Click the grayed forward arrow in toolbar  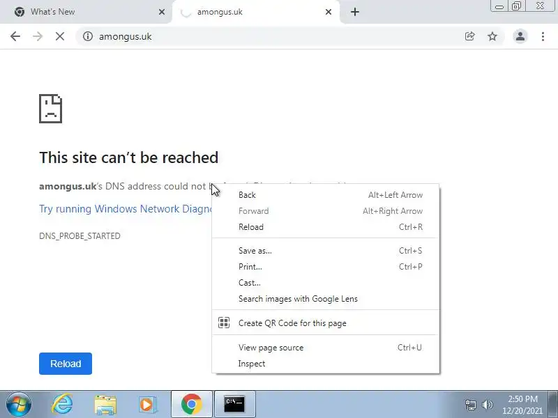coord(38,36)
